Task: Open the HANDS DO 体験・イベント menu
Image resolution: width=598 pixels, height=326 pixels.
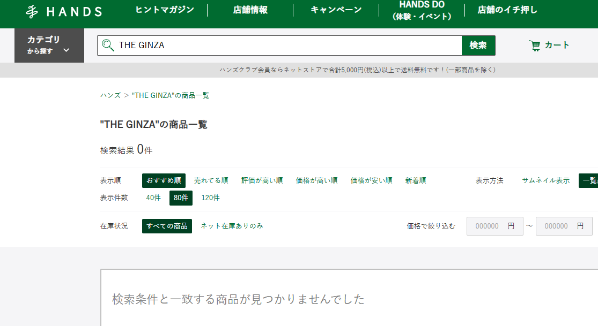Action: 422,10
